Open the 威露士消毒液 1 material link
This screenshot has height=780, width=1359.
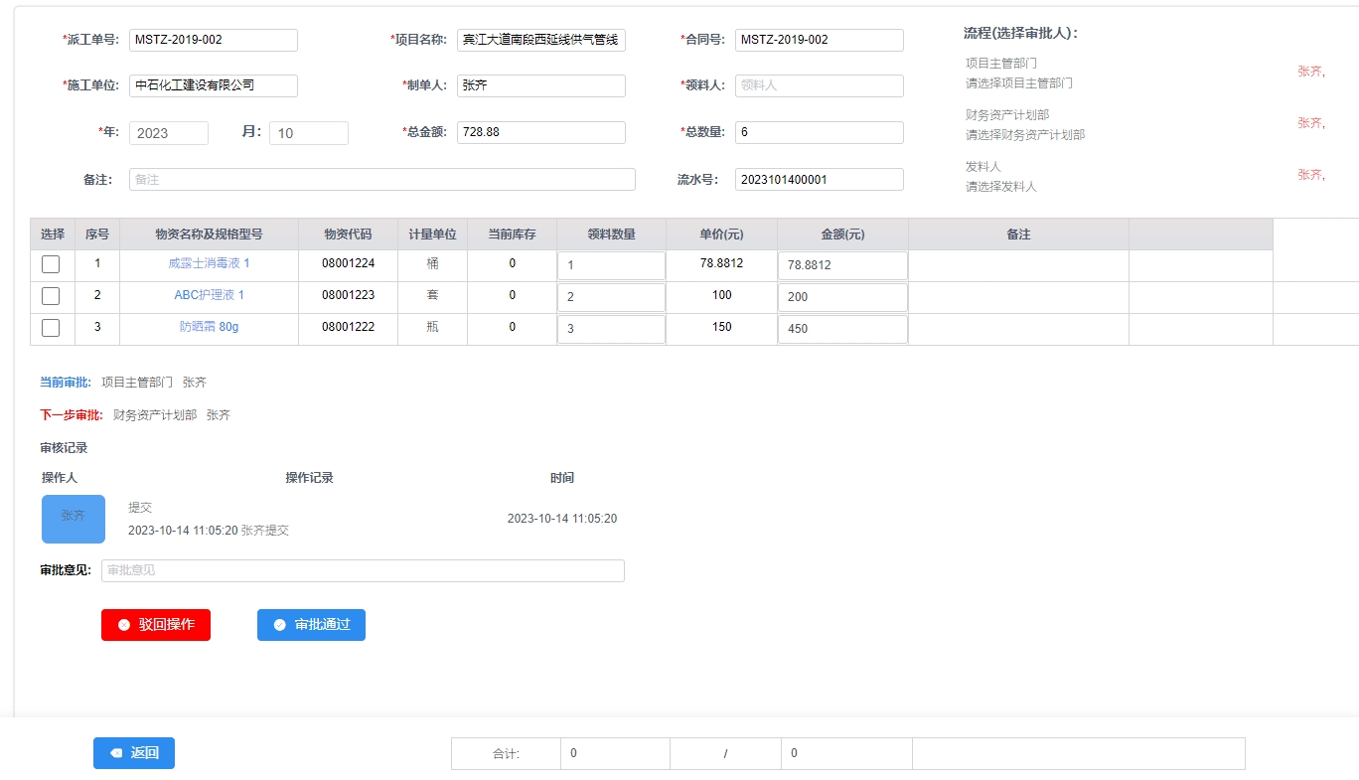point(209,264)
